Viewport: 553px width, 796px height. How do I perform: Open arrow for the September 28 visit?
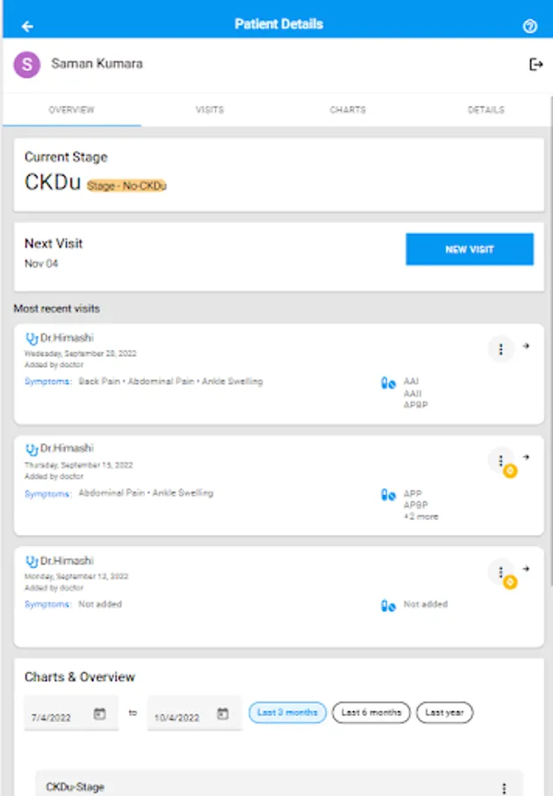(x=526, y=346)
